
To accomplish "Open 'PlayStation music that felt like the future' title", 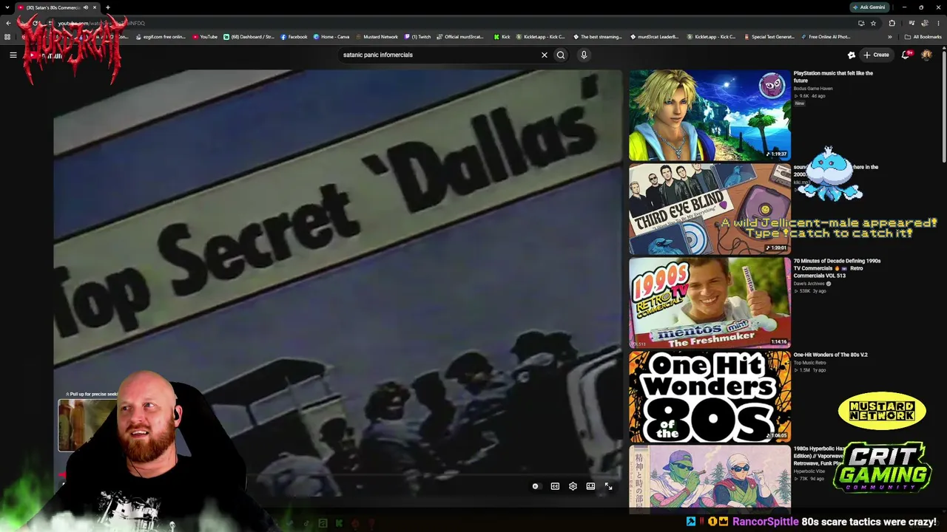I will point(833,77).
